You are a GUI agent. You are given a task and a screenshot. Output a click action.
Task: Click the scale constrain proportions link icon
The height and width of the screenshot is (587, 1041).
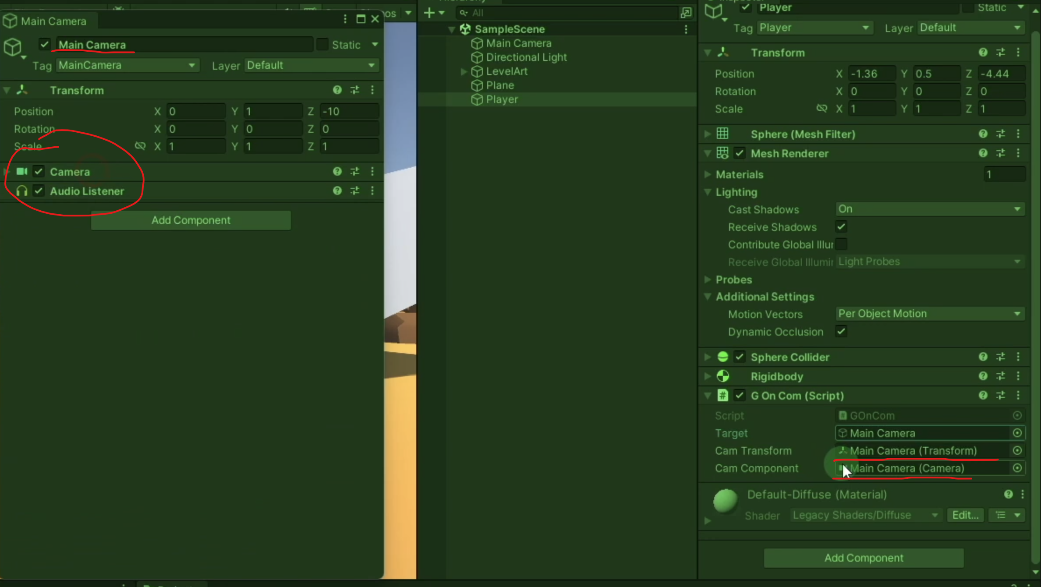140,146
